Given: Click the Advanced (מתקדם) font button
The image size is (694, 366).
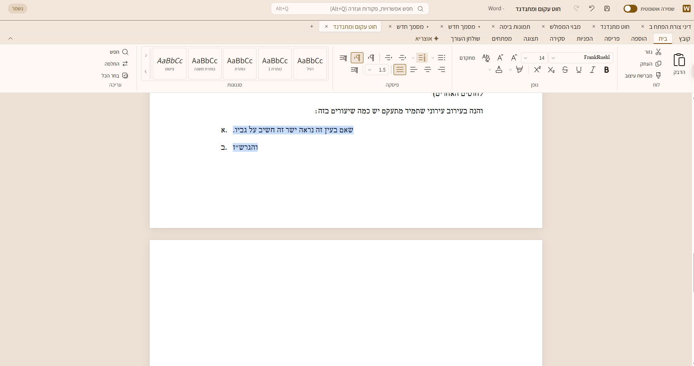Looking at the screenshot, I should [467, 58].
